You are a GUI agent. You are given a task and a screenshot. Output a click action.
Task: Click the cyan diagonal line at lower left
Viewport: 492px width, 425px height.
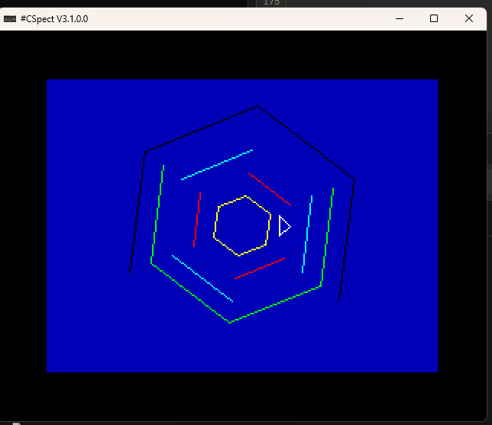(x=202, y=279)
